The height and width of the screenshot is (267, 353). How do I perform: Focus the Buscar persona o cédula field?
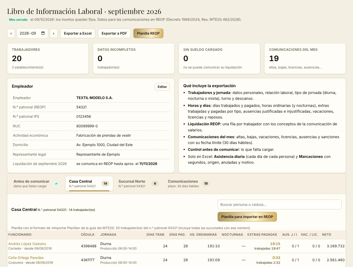[x=279, y=205]
